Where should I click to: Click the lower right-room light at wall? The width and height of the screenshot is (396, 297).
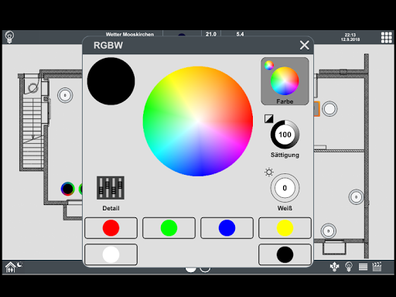click(356, 197)
